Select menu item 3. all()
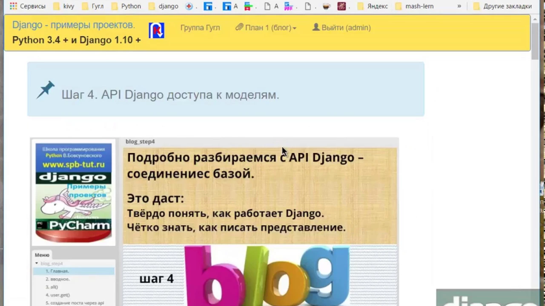545x306 pixels. (x=52, y=287)
